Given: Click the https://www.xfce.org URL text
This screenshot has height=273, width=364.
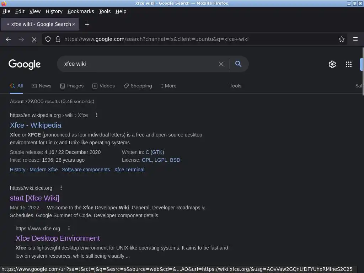Looking at the screenshot, I should point(38,229).
